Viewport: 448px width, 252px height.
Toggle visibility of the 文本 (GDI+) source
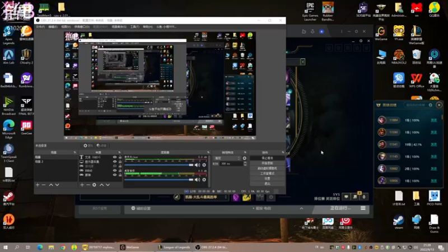point(115,157)
